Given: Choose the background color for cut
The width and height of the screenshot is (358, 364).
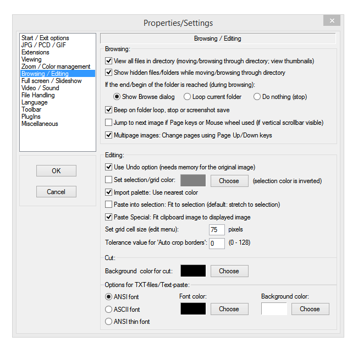Looking at the screenshot, I should coord(229,271).
